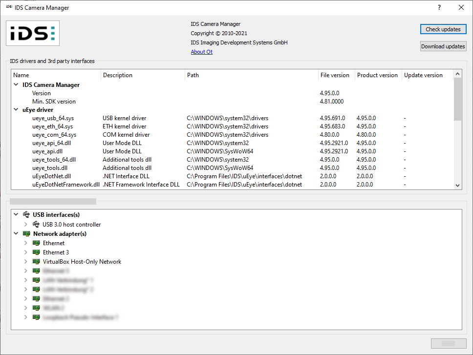Screen dimensions: 473x355
Task: Click the IDS logo image
Action: point(33,33)
